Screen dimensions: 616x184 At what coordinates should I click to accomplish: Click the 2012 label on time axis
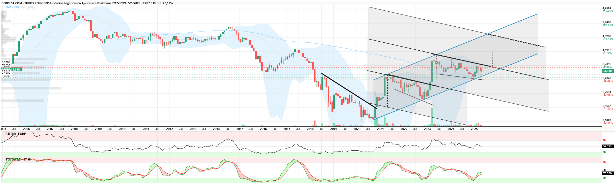pyautogui.click(x=170, y=129)
